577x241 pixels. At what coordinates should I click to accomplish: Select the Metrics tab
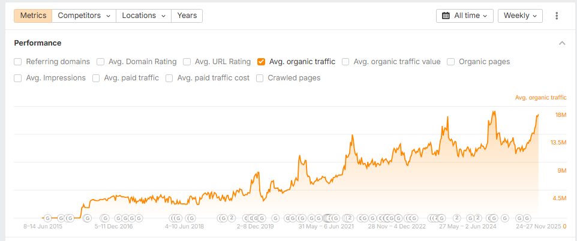(34, 16)
